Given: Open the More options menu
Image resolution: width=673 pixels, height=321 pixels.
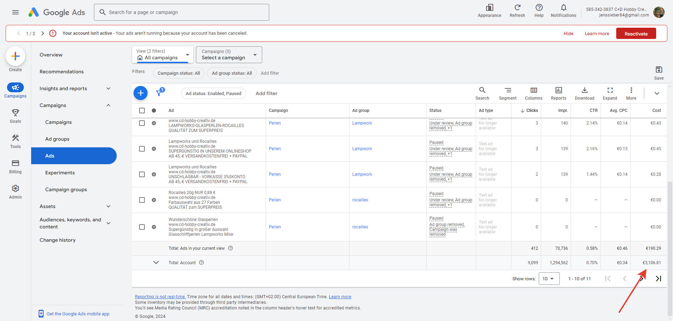Looking at the screenshot, I should 631,93.
